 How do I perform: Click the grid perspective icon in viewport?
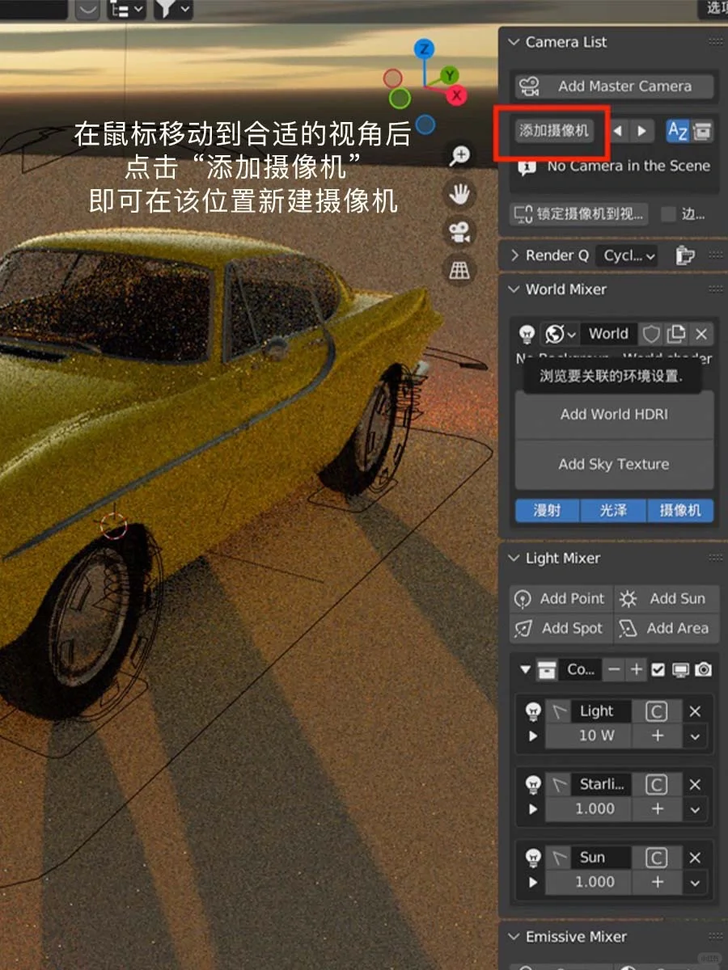(459, 269)
